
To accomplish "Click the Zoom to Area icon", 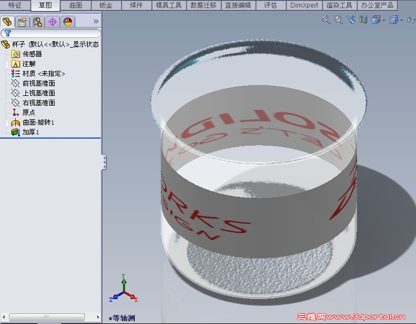I will pos(338,20).
